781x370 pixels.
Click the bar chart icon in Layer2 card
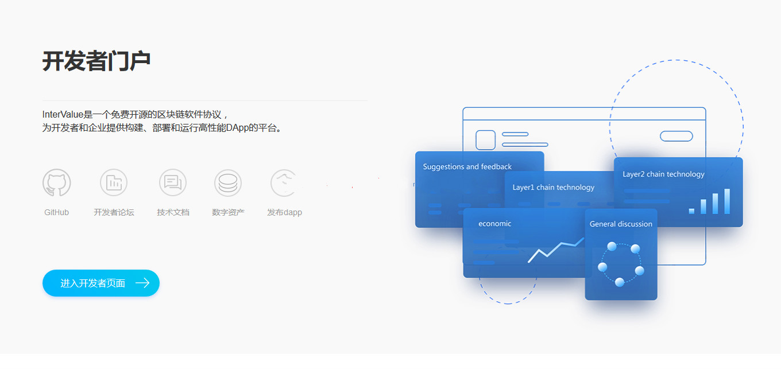(x=710, y=201)
